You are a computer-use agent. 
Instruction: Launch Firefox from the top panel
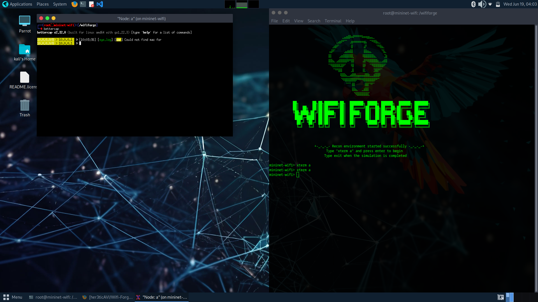tap(74, 4)
